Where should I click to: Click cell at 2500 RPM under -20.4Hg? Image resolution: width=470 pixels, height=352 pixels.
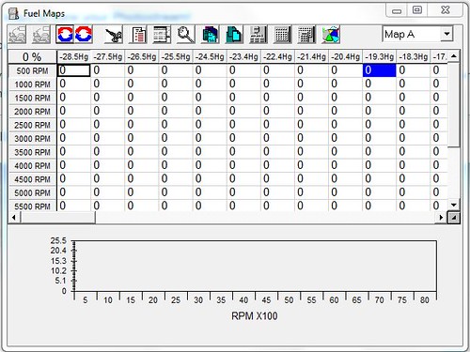345,125
